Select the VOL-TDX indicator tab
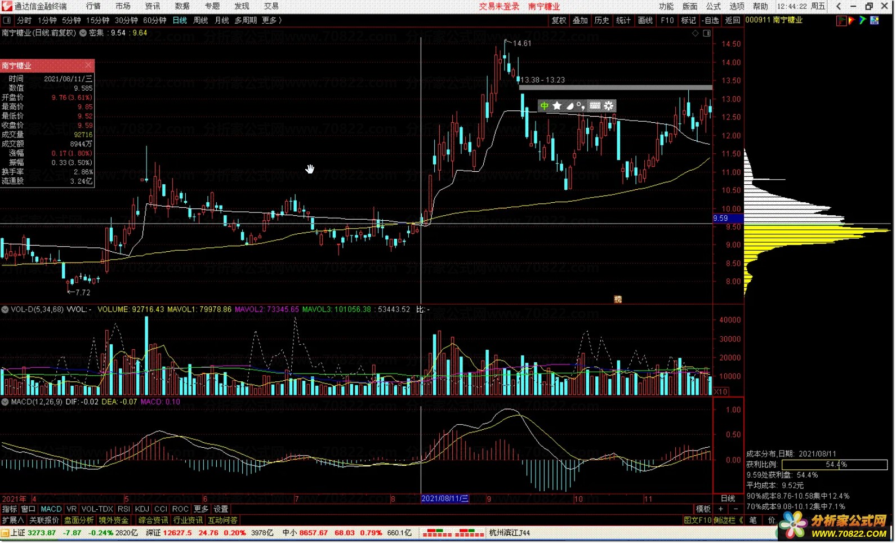The image size is (896, 543). [x=97, y=509]
